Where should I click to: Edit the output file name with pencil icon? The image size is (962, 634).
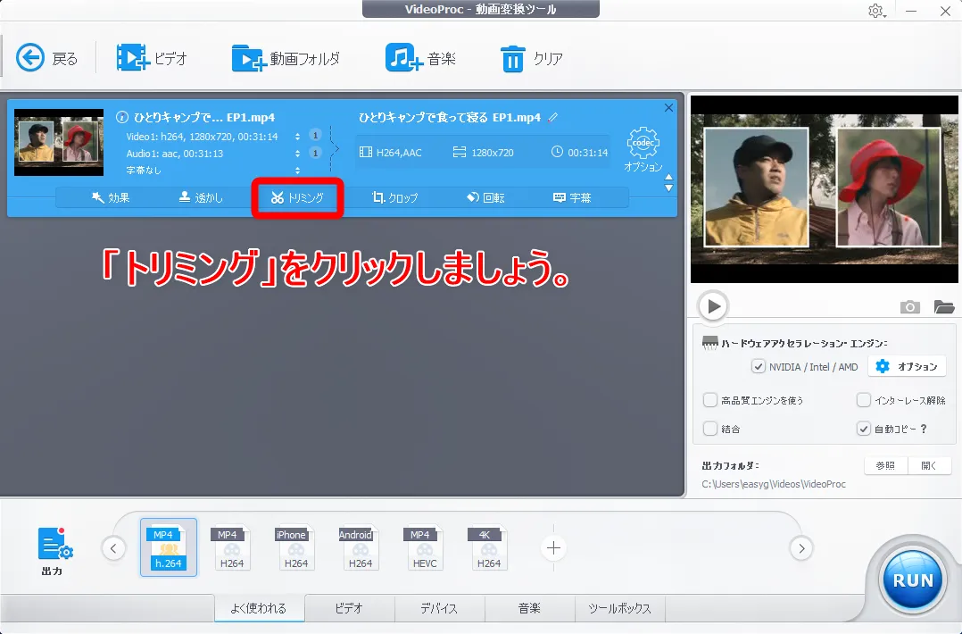[552, 117]
